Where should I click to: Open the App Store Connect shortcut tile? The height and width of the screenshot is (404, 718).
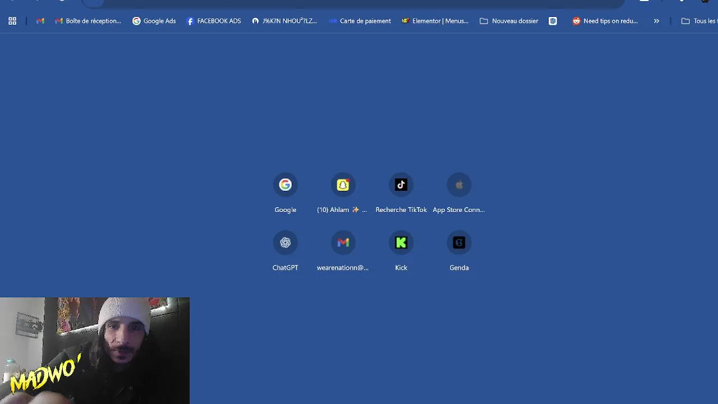point(459,194)
